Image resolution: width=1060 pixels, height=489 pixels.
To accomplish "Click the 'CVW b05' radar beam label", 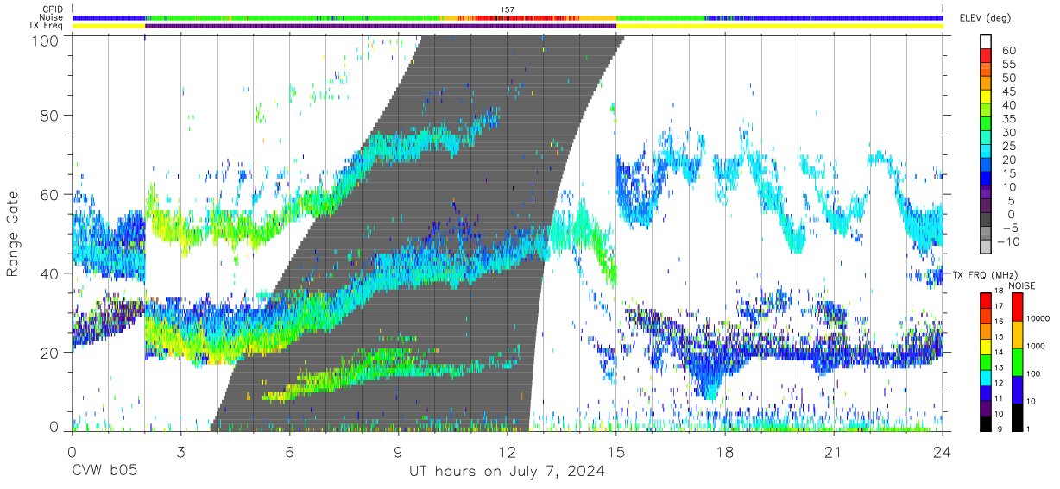I will (104, 472).
